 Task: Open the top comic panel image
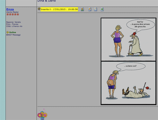click(x=128, y=39)
